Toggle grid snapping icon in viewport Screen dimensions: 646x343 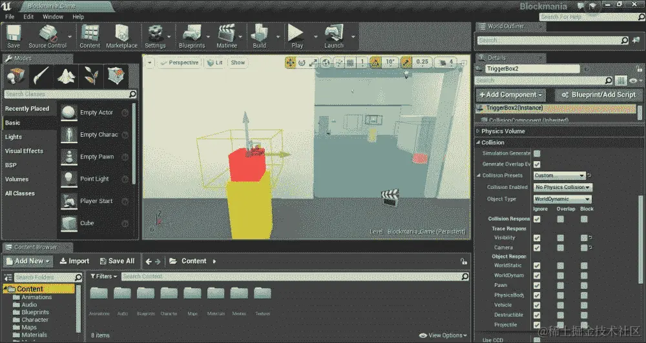(x=350, y=63)
